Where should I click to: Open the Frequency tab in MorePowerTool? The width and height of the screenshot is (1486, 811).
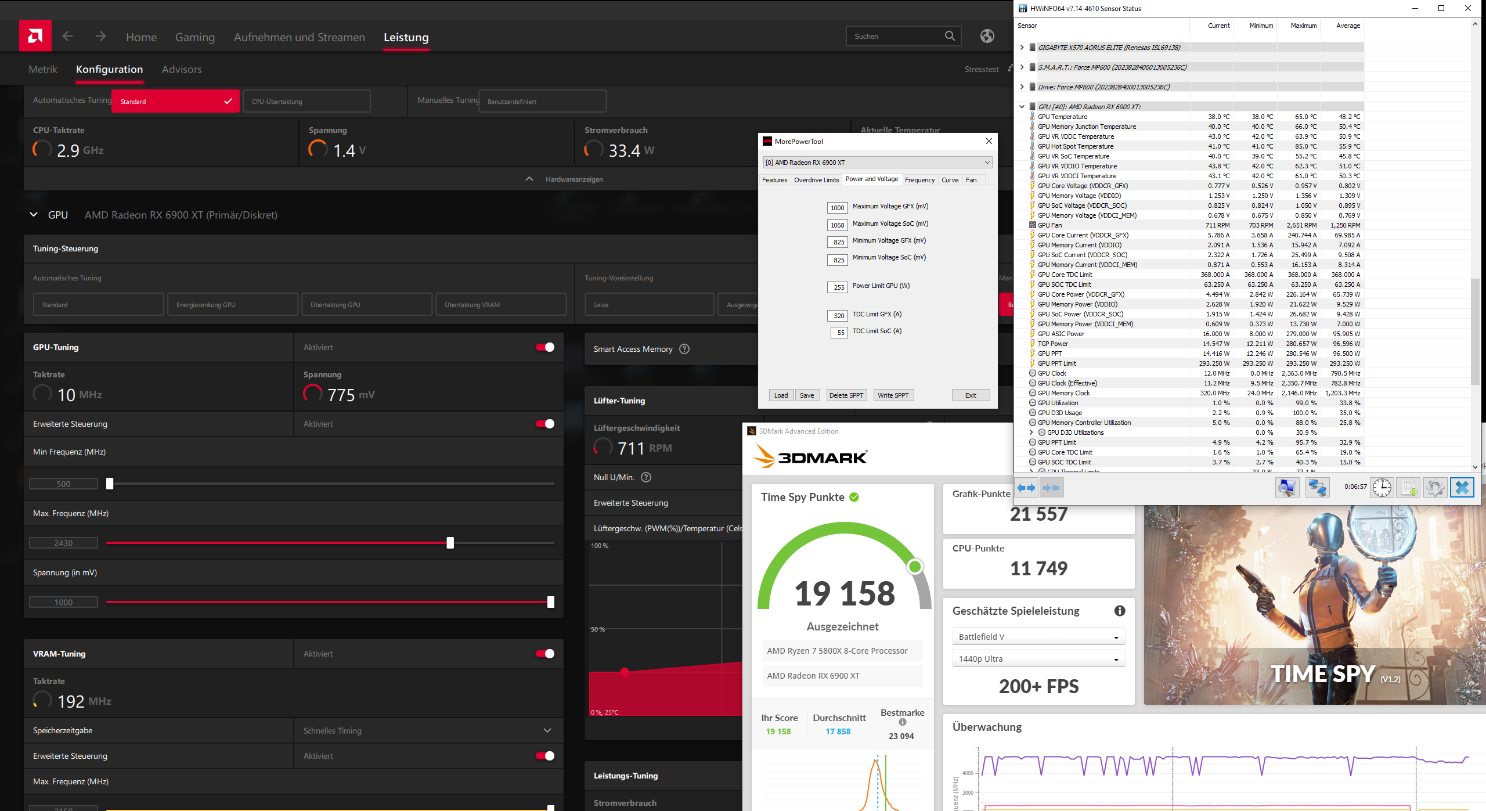(919, 180)
